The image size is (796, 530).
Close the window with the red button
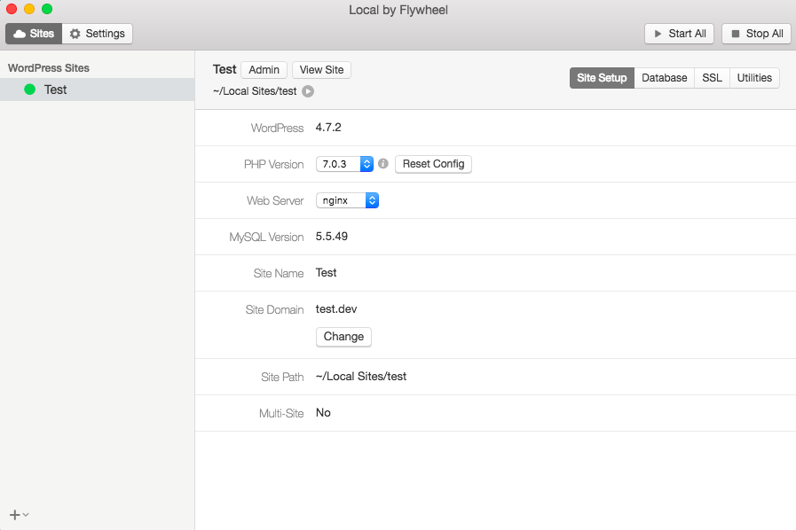click(12, 9)
